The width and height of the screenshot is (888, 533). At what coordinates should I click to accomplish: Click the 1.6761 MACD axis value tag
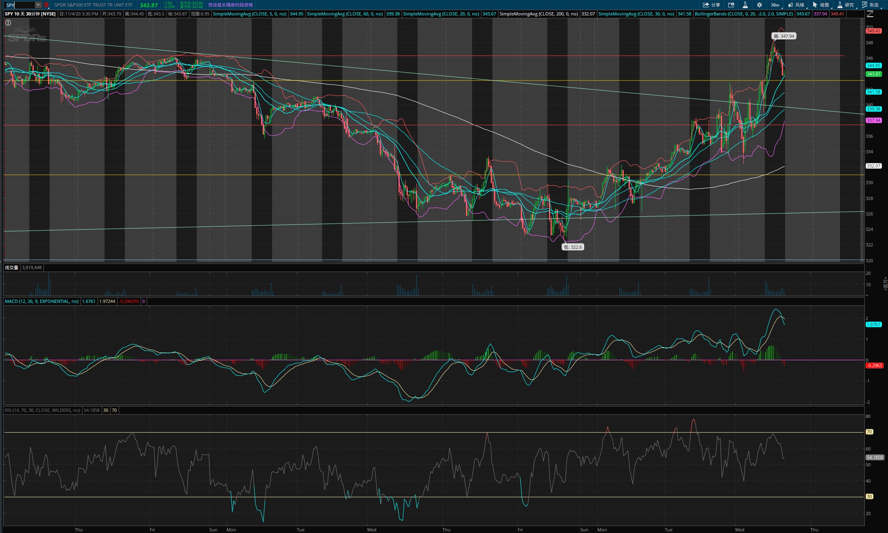click(x=873, y=324)
